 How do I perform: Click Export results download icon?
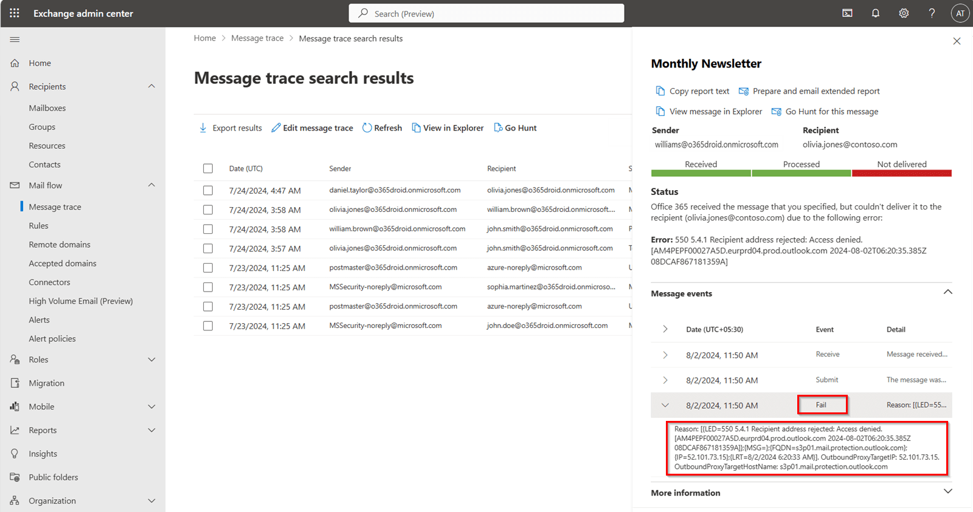tap(203, 128)
